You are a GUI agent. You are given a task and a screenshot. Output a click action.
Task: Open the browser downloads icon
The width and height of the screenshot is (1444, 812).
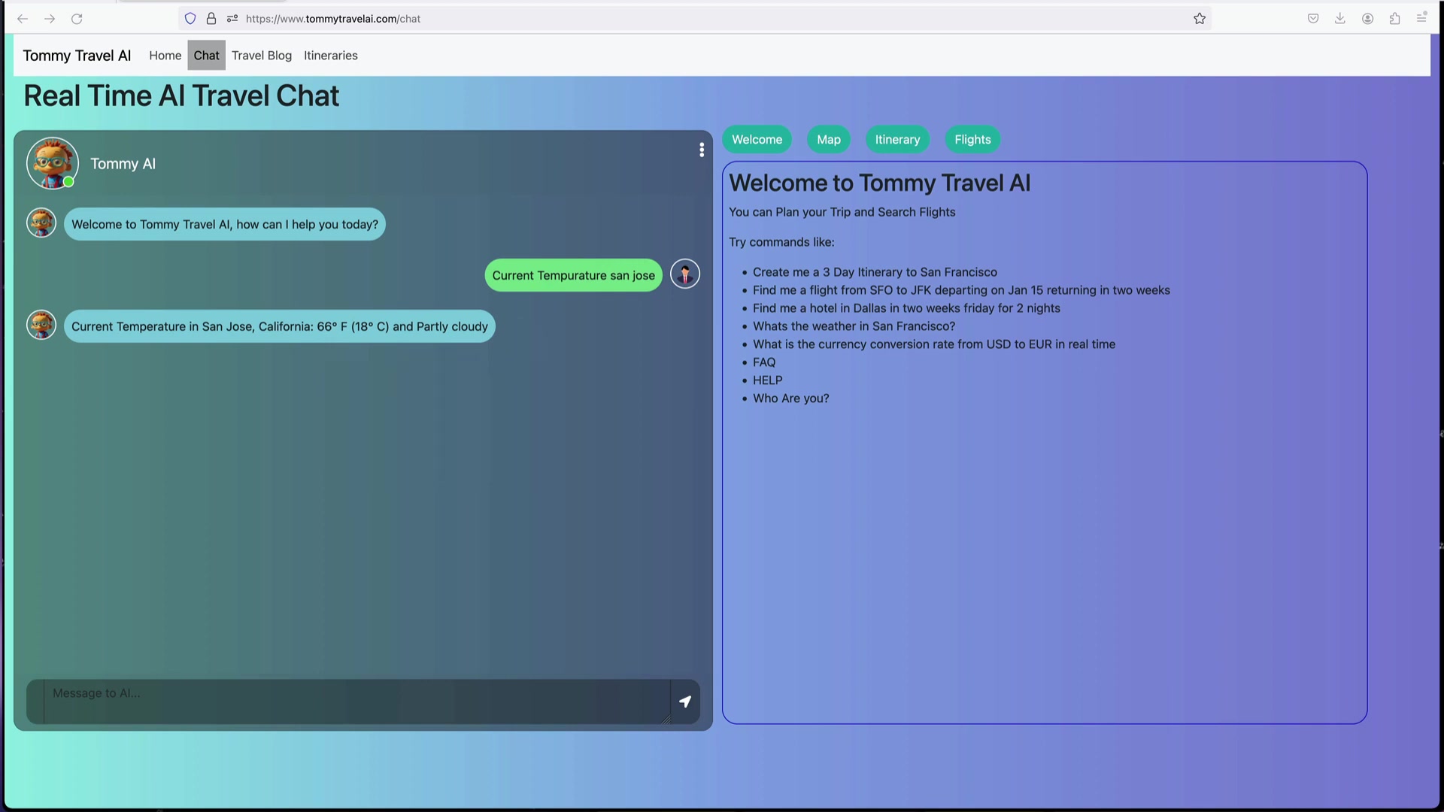click(1340, 19)
